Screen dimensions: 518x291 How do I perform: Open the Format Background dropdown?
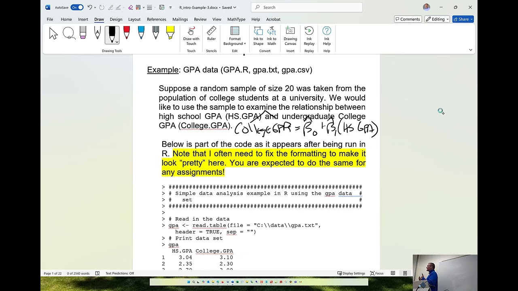(x=235, y=36)
